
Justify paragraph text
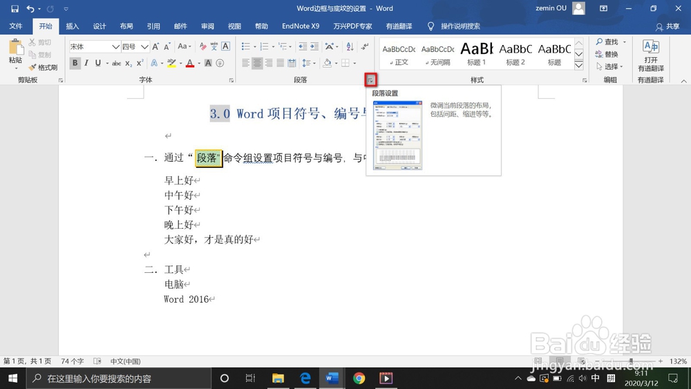280,63
